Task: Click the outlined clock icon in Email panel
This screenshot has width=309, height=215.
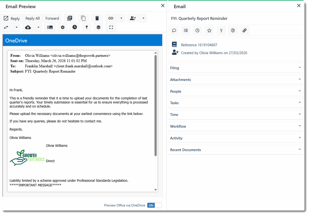Action: tap(197, 31)
